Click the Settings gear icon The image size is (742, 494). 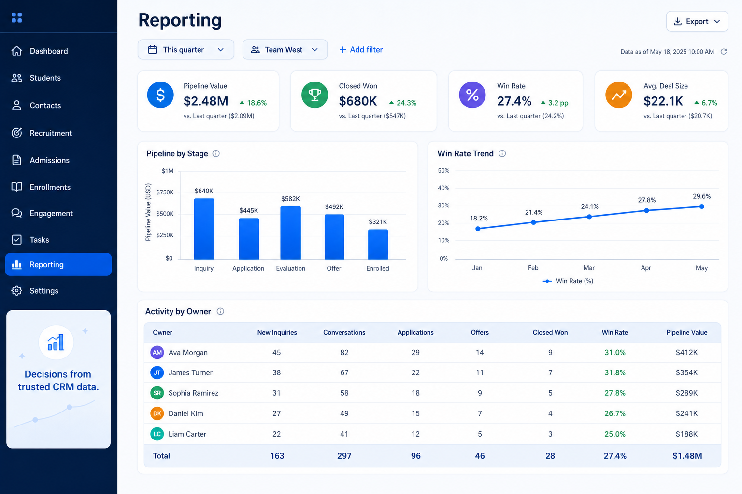[x=17, y=290]
